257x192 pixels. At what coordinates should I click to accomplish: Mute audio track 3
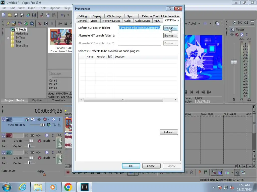tap(47, 152)
